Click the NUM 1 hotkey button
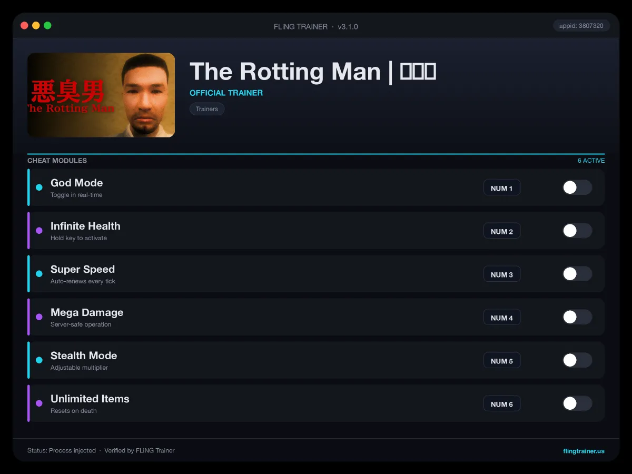Image resolution: width=632 pixels, height=474 pixels. (502, 188)
